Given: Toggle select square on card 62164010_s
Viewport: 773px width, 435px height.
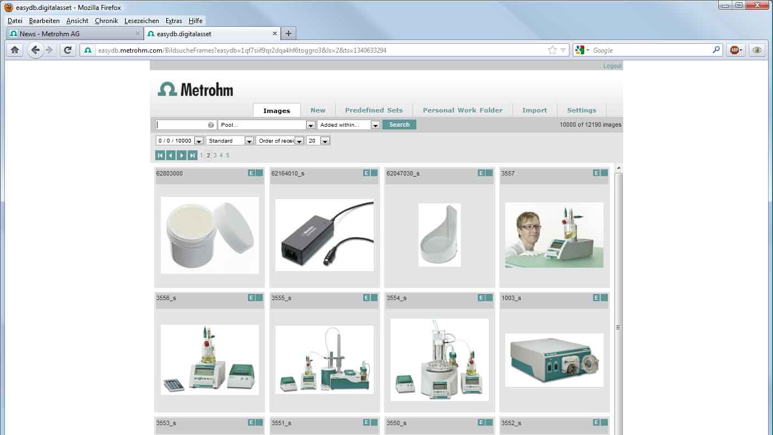Looking at the screenshot, I should tap(374, 173).
